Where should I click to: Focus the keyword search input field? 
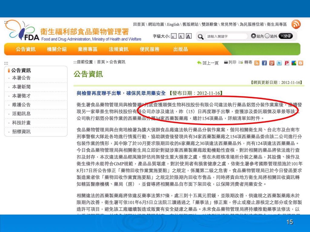point(226,36)
